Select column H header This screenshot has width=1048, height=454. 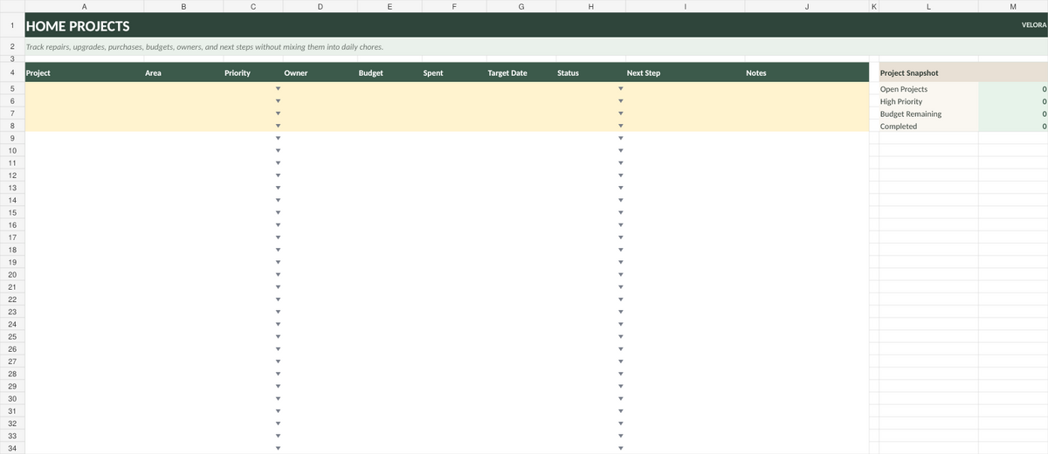[590, 6]
